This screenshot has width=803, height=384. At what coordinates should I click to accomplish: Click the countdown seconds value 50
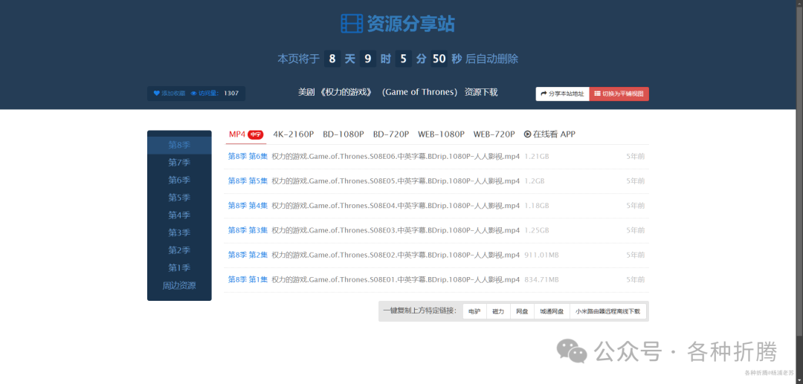439,59
